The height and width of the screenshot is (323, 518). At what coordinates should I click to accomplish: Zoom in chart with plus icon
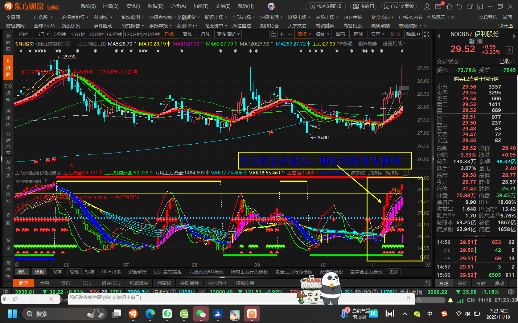pos(282,34)
